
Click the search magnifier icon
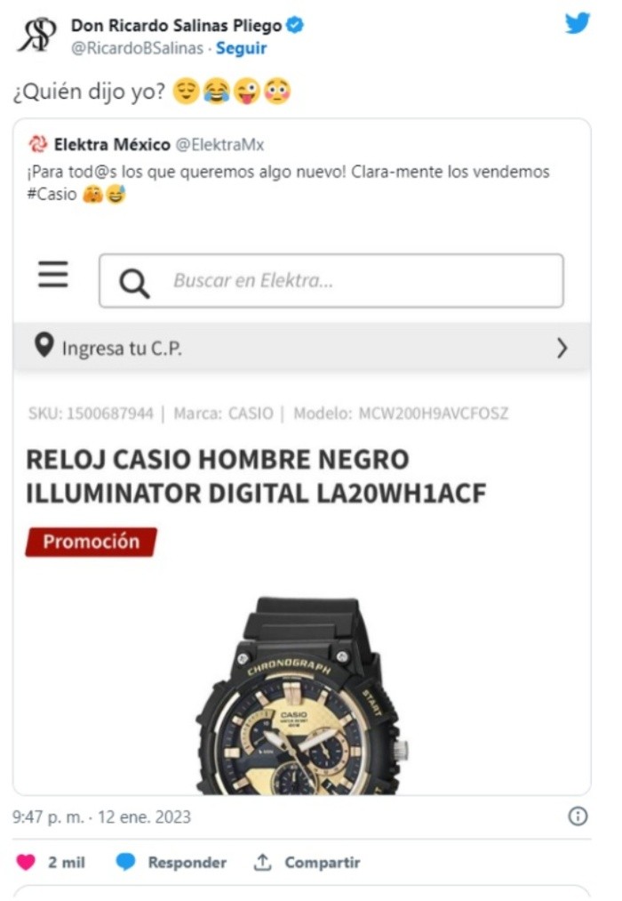point(134,284)
